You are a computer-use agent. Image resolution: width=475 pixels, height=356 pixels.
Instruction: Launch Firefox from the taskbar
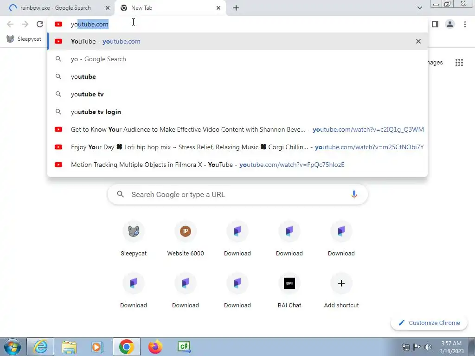[155, 347]
